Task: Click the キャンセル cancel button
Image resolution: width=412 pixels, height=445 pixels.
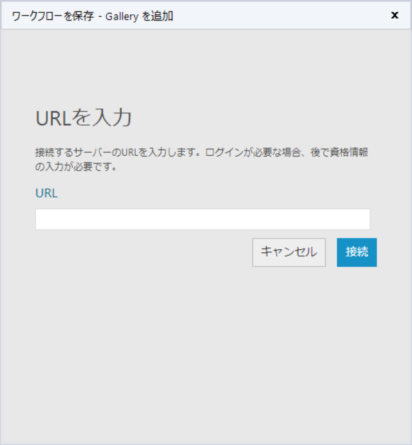Action: tap(289, 252)
